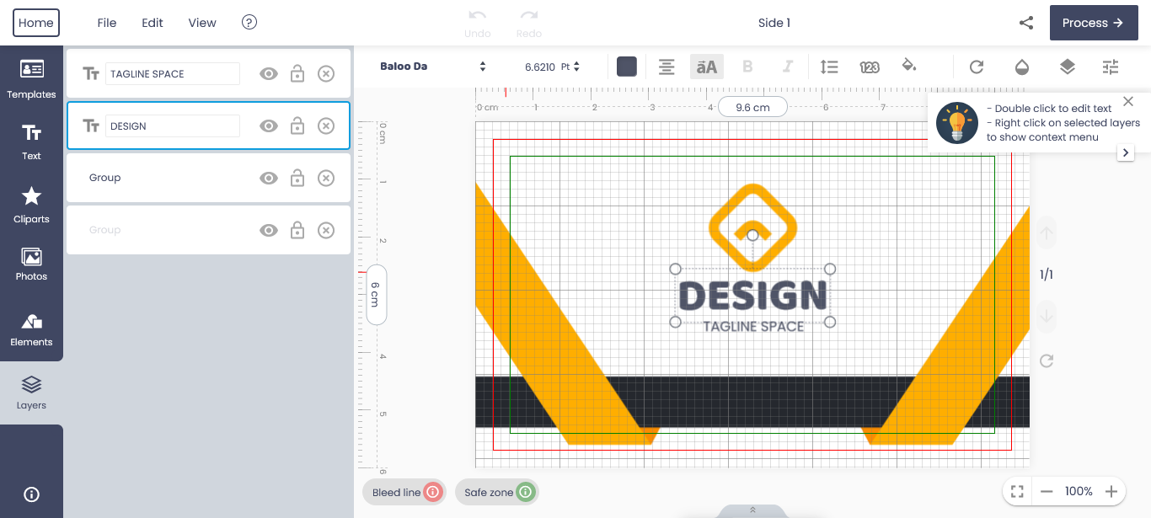Adjust font size stepper arrows
The height and width of the screenshot is (518, 1151).
[577, 67]
